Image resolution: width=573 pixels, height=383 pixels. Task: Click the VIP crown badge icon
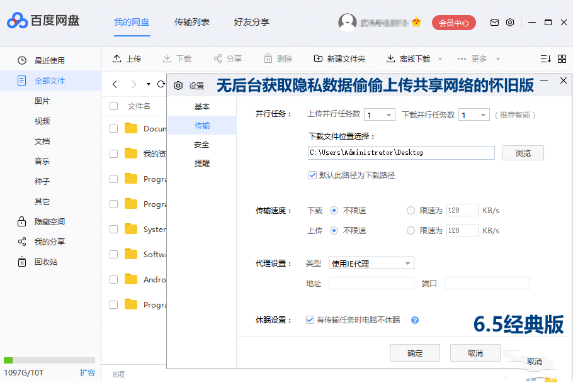(x=416, y=22)
